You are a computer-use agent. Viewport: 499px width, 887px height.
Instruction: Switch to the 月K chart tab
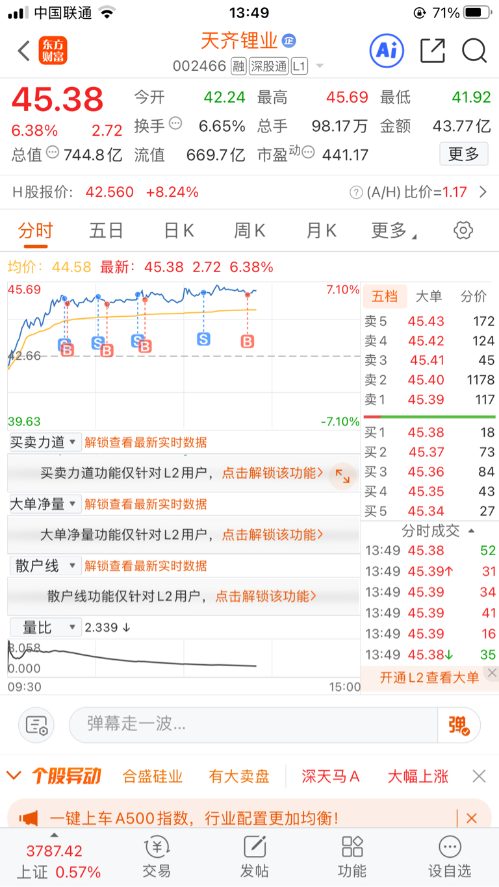322,231
